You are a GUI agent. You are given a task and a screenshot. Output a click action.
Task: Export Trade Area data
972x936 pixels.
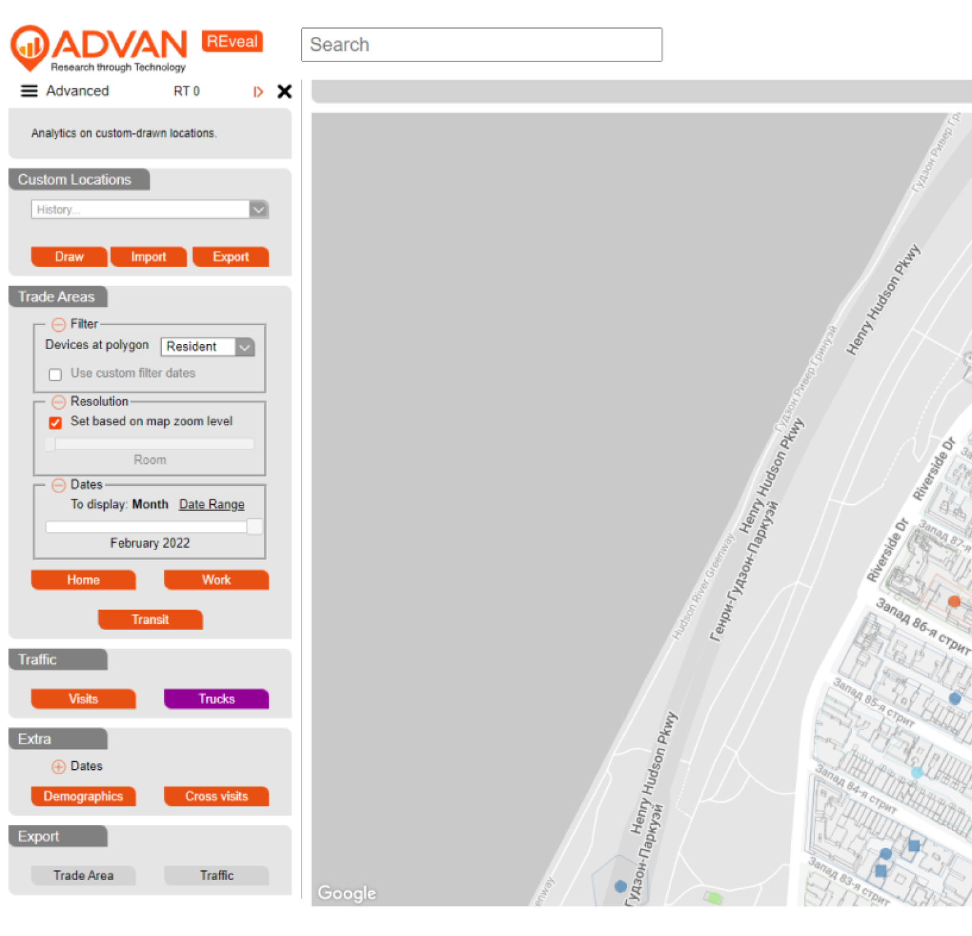pos(83,875)
